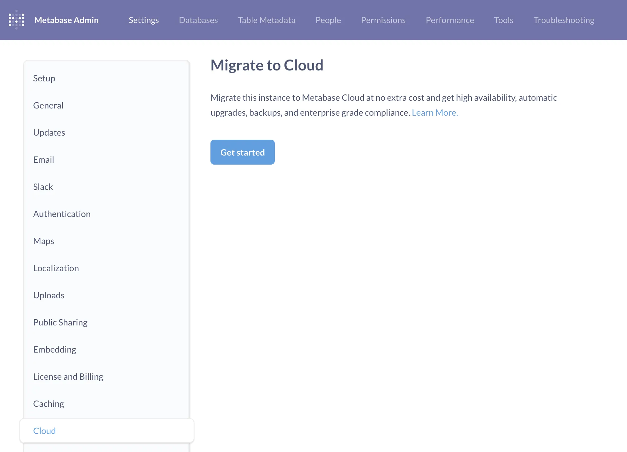The height and width of the screenshot is (452, 627).
Task: Switch to the People tab
Action: 328,20
